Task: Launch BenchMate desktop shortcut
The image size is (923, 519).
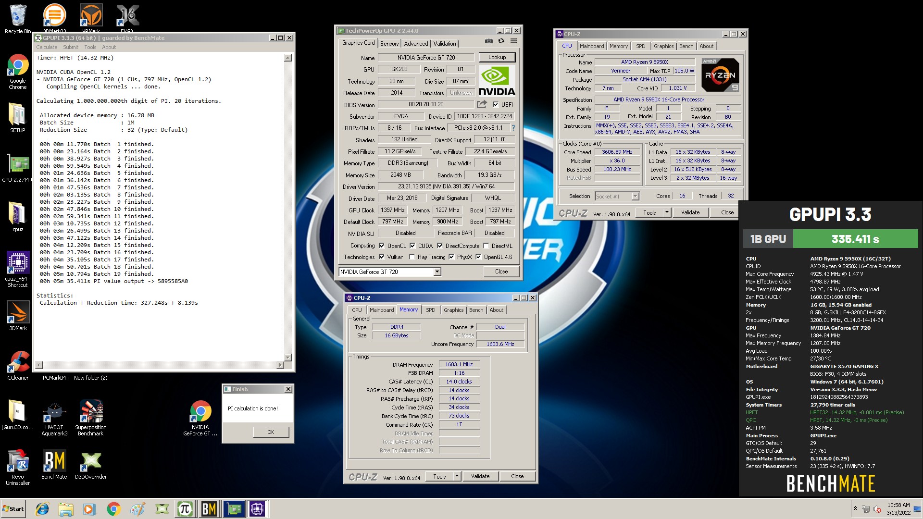Action: point(54,464)
